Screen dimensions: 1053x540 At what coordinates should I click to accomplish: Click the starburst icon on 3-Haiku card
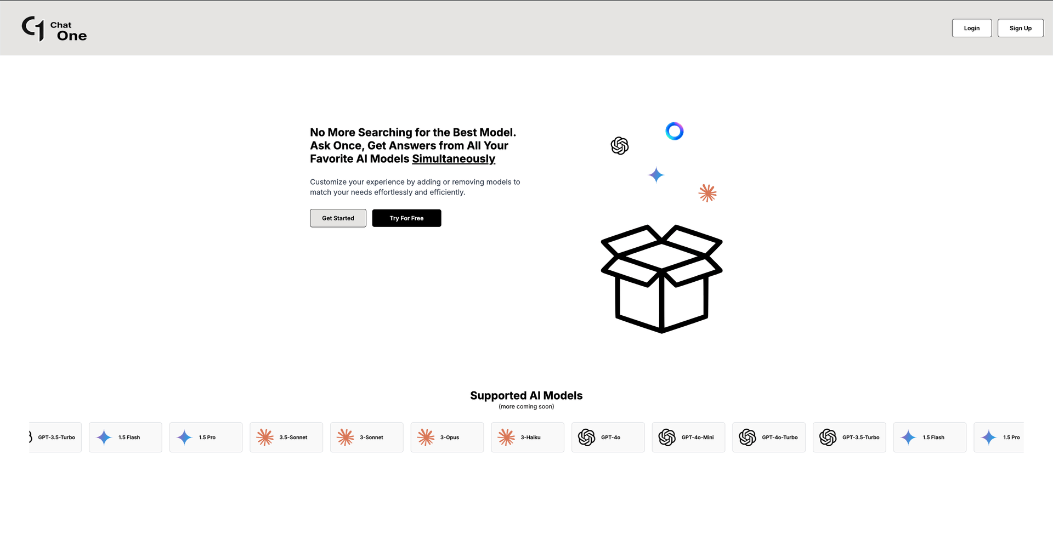(506, 437)
